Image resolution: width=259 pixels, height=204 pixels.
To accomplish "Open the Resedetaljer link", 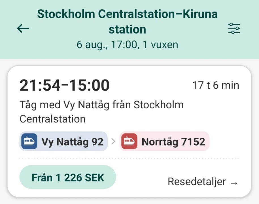I will point(197,182).
